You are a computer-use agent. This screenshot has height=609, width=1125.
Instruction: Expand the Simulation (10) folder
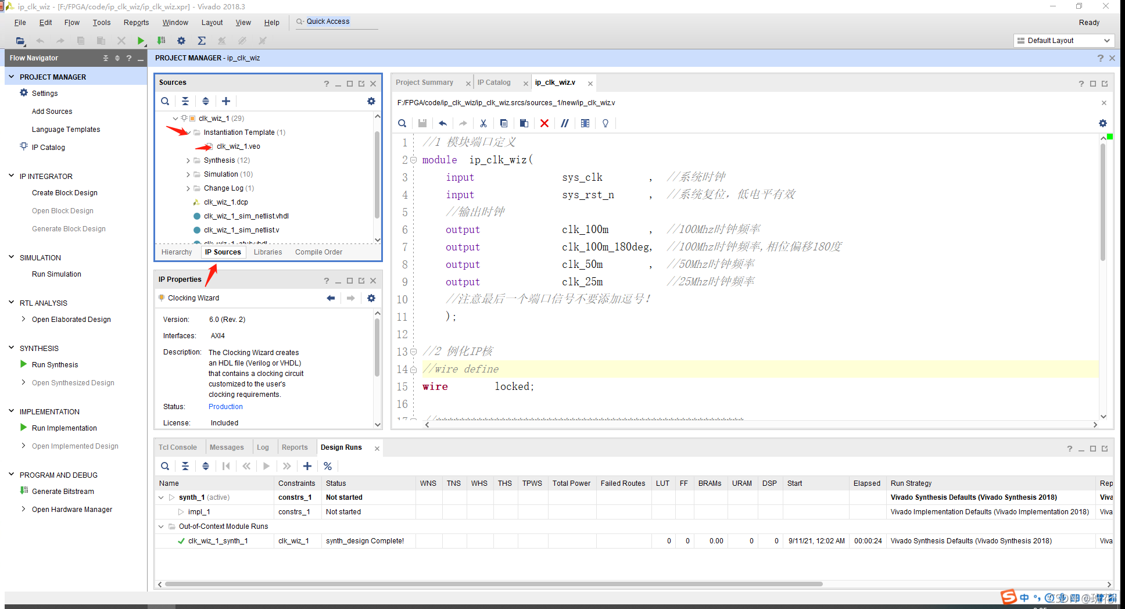[188, 174]
